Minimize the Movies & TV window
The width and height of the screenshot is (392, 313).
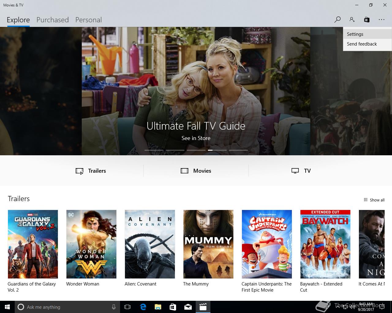(x=357, y=5)
